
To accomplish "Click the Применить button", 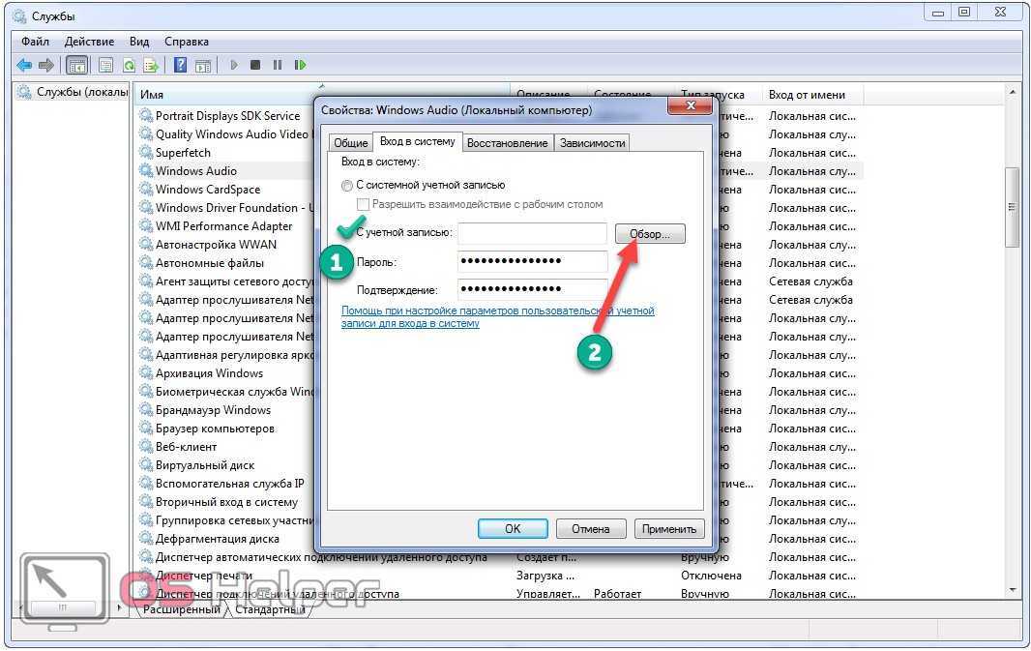I will click(669, 529).
